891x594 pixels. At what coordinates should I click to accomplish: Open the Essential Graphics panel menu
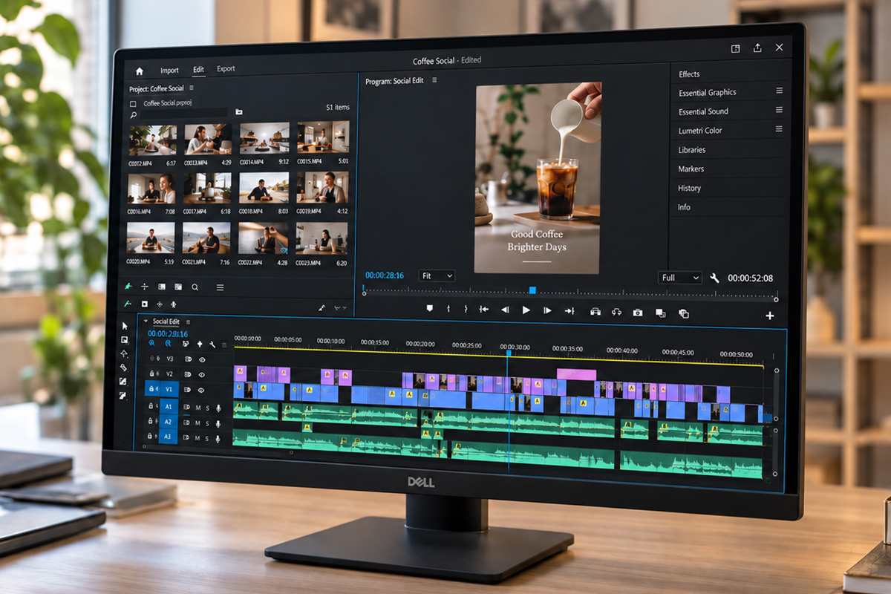point(779,91)
